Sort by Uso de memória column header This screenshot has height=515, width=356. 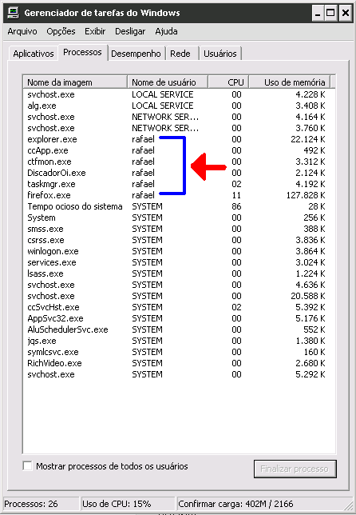coord(290,82)
